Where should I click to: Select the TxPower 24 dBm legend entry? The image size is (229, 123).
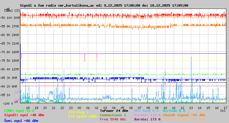click(x=114, y=111)
